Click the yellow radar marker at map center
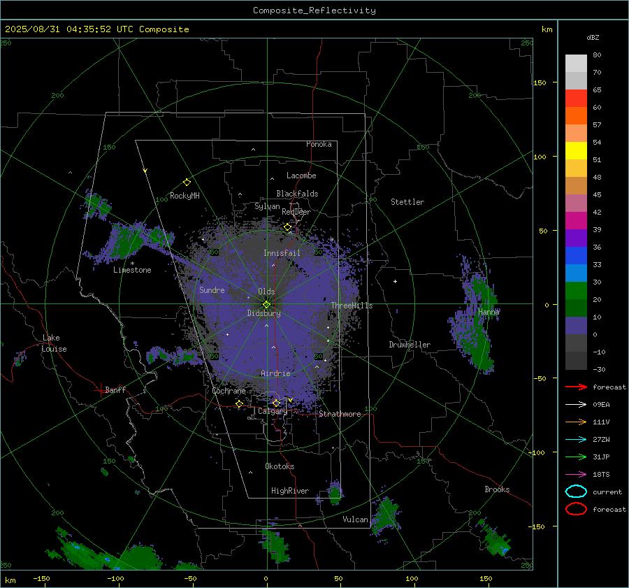This screenshot has height=588, width=629. click(x=266, y=305)
